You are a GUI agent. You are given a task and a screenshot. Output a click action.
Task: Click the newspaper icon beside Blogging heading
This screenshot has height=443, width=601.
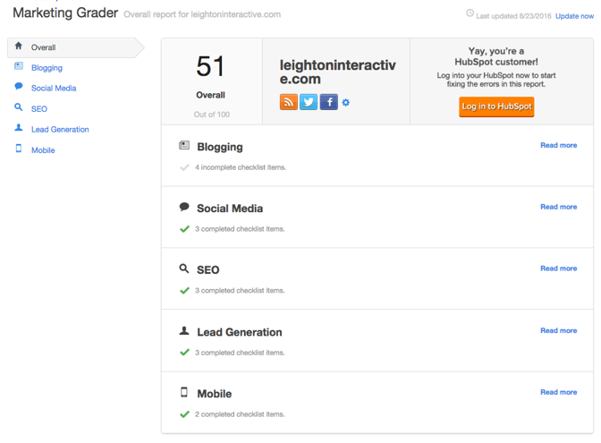[184, 145]
